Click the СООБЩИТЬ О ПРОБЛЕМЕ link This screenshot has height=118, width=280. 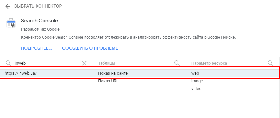(90, 48)
